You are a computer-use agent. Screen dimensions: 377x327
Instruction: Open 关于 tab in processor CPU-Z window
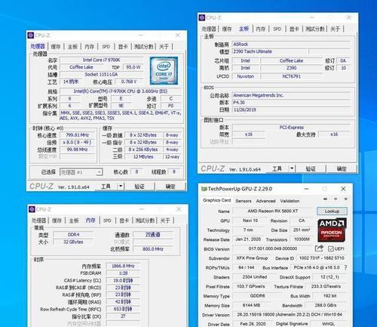pyautogui.click(x=164, y=47)
